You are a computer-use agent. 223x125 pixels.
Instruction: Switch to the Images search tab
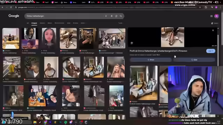(34, 23)
